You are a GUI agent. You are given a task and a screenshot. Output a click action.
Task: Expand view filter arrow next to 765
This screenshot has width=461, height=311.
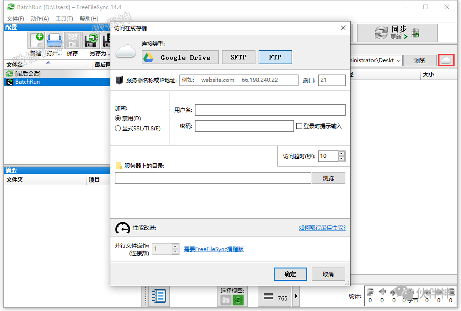[x=296, y=297]
